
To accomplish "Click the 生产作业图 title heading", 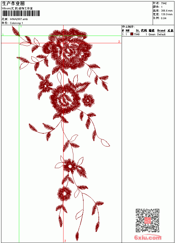I will [13, 4].
